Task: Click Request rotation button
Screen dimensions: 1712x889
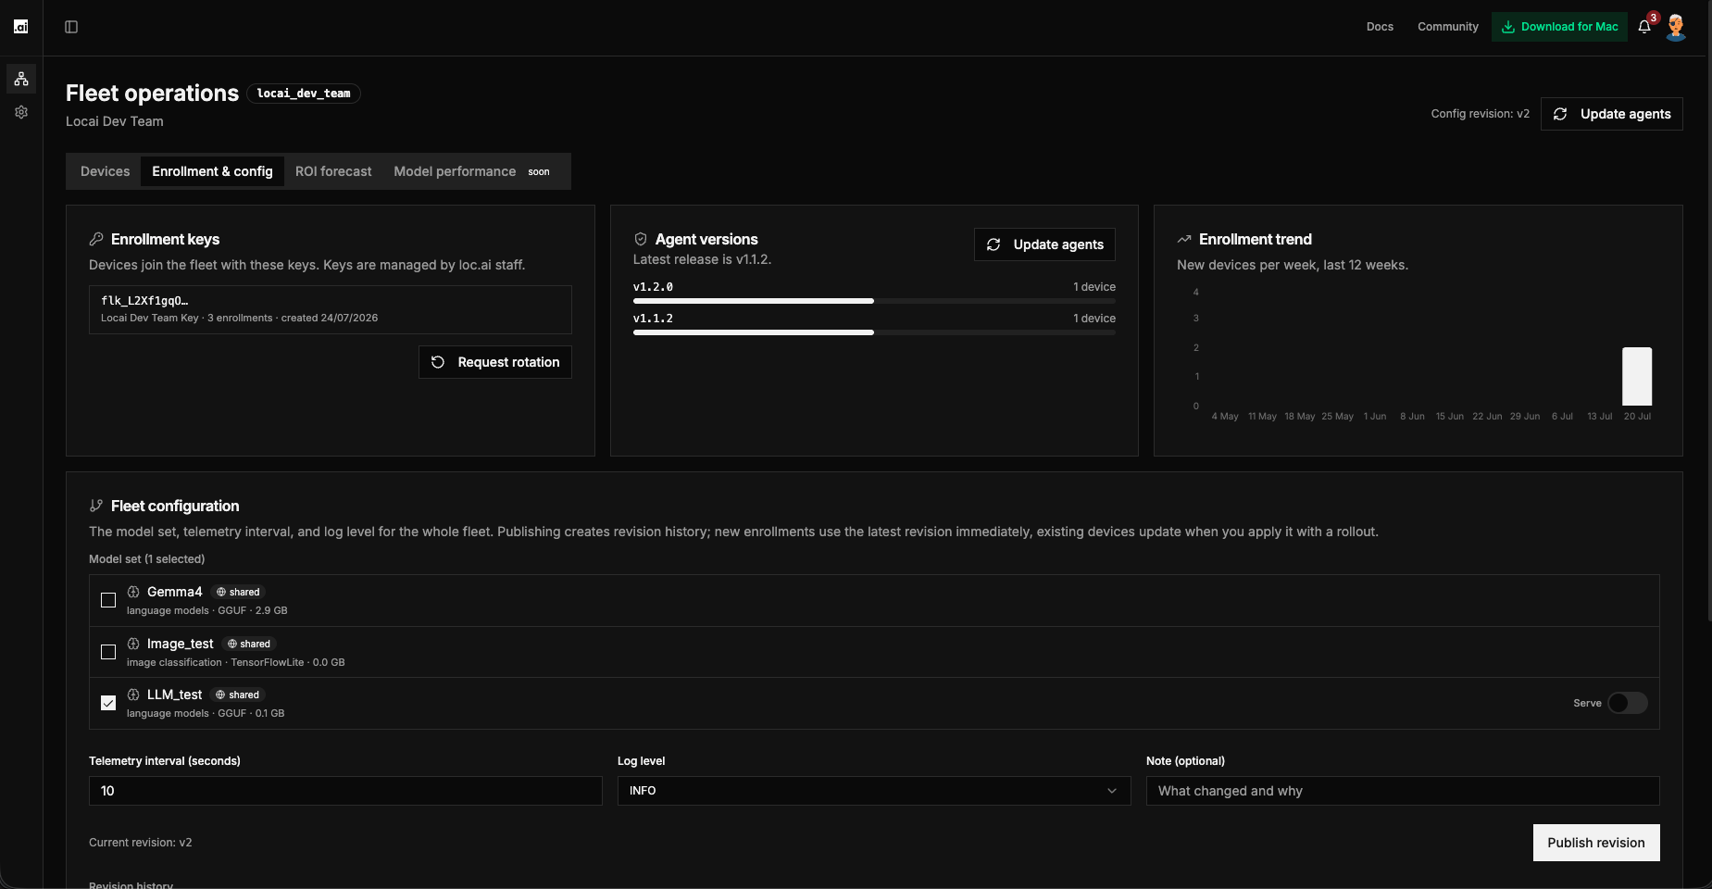Action: [x=495, y=362]
